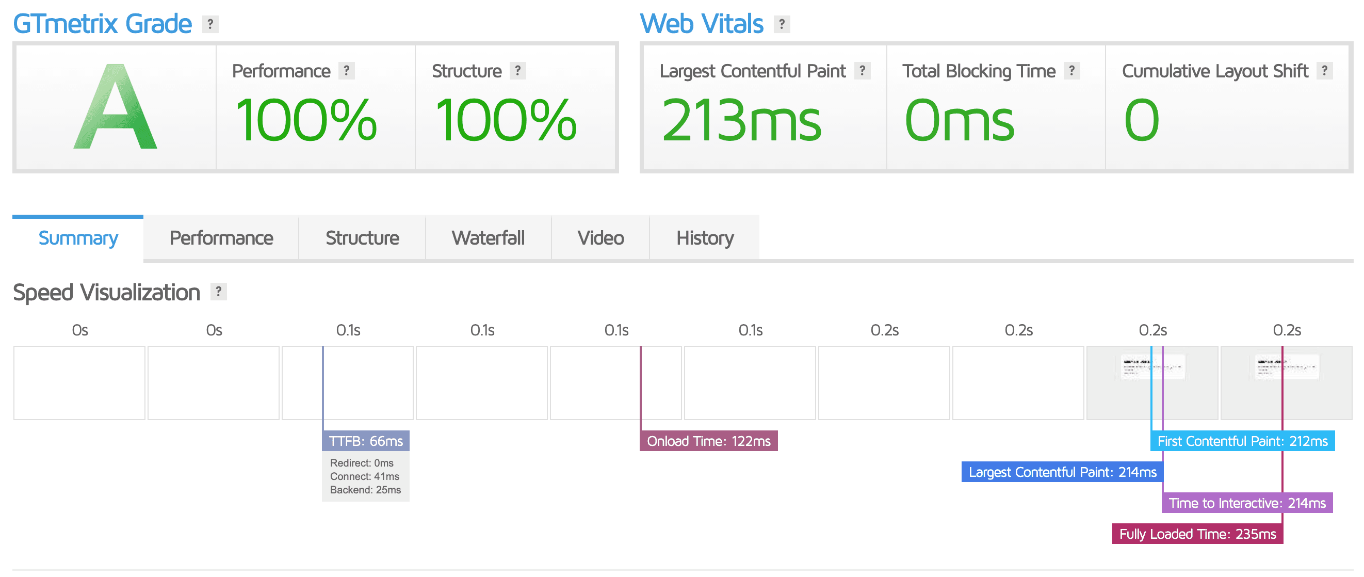Select the Summary tab
This screenshot has height=577, width=1364.
click(x=78, y=238)
